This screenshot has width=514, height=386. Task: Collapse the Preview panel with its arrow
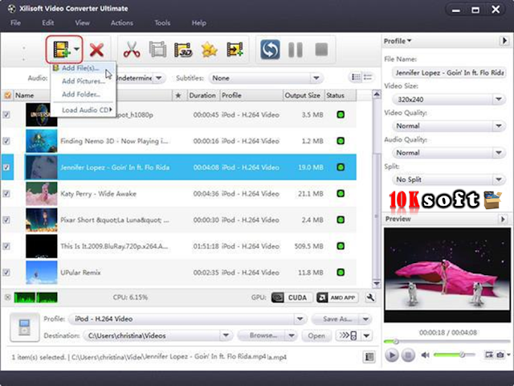(x=503, y=219)
